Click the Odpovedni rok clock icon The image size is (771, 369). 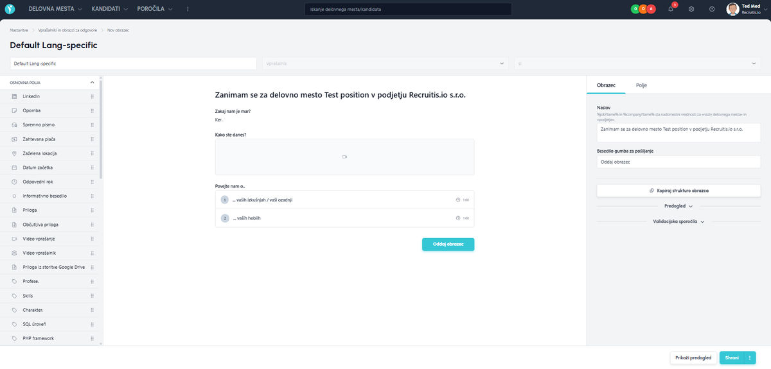click(x=15, y=182)
